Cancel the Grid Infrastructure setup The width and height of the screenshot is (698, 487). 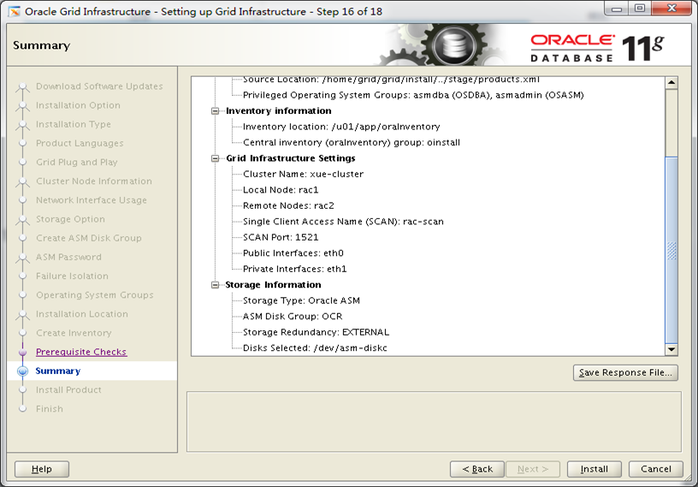click(656, 469)
